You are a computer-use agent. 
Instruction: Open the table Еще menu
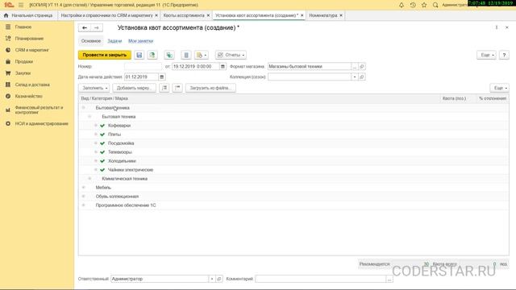coord(499,88)
